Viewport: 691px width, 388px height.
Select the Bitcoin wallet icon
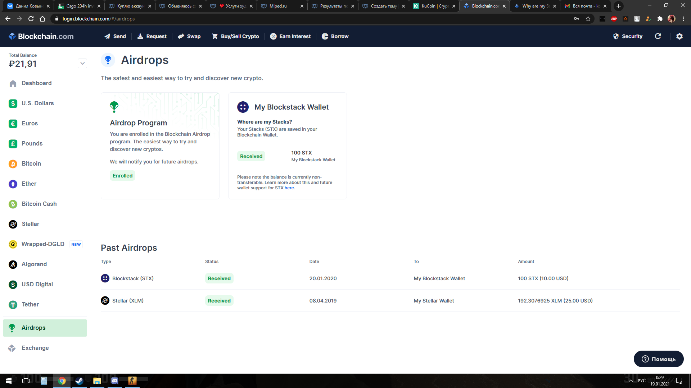click(x=13, y=164)
